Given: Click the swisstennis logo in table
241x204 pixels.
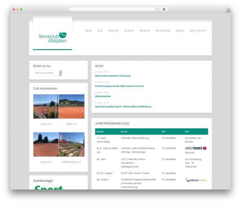Looking at the screenshot, I should pyautogui.click(x=196, y=148).
